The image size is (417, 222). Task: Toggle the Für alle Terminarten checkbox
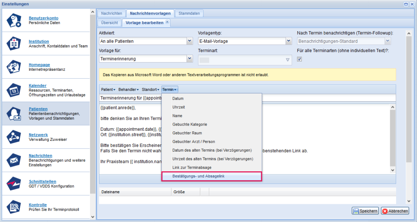(x=300, y=59)
